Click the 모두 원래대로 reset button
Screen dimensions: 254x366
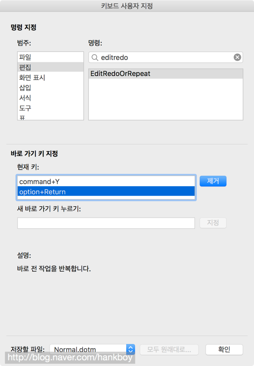(x=170, y=350)
